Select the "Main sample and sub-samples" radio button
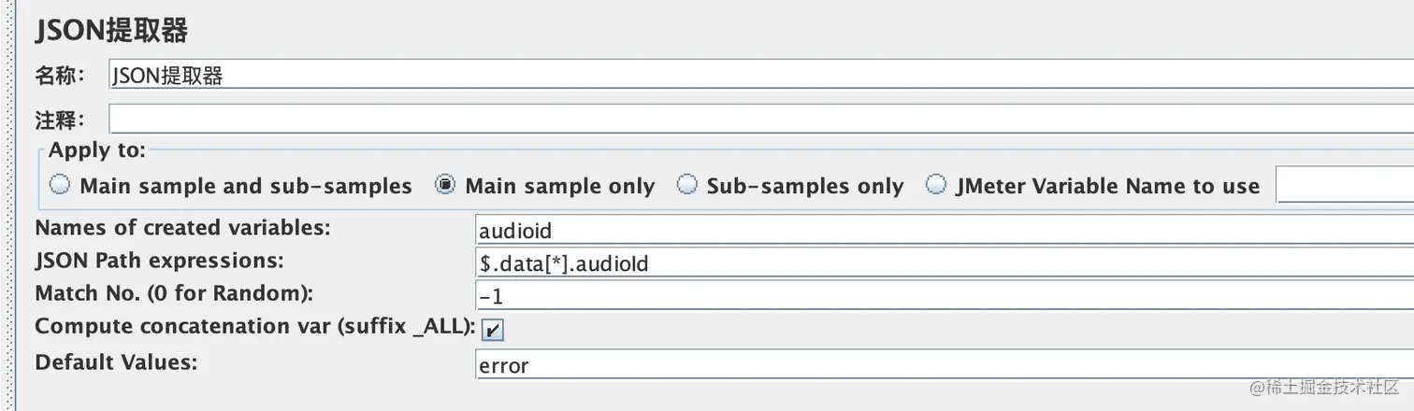This screenshot has height=411, width=1414. pos(60,185)
